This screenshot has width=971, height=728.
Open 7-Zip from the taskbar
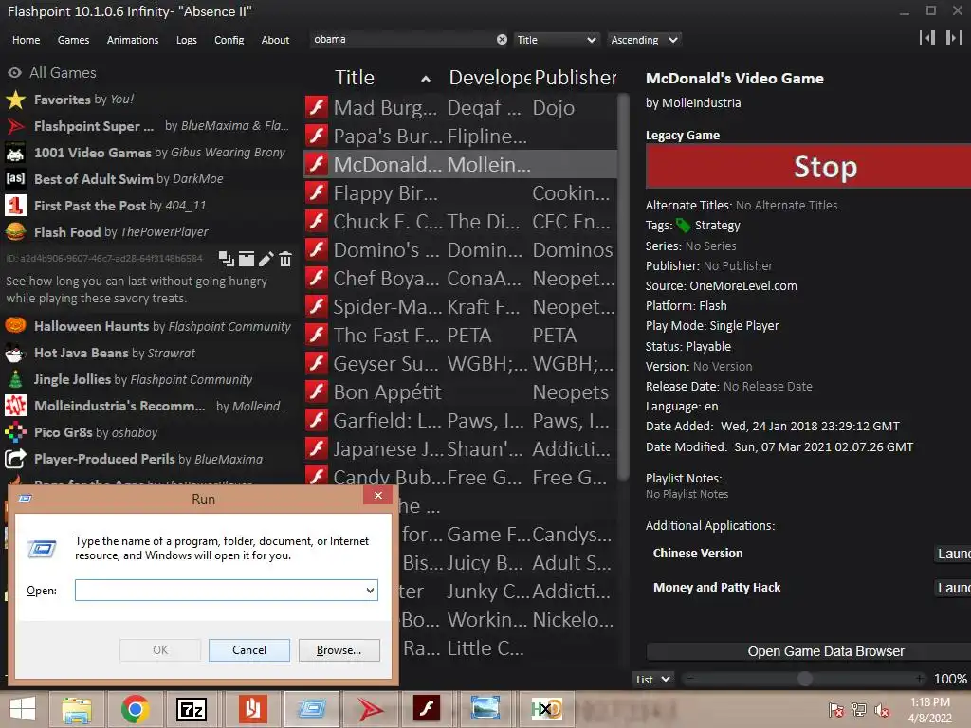coord(192,709)
